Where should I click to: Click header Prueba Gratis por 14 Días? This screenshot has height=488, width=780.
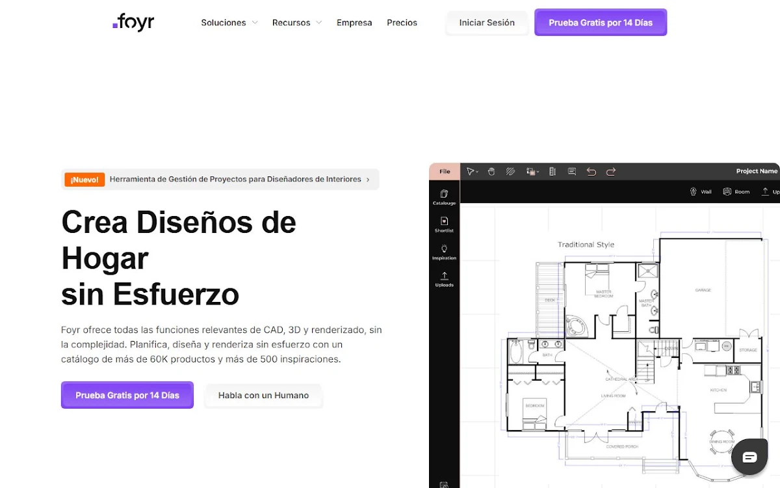pyautogui.click(x=601, y=22)
